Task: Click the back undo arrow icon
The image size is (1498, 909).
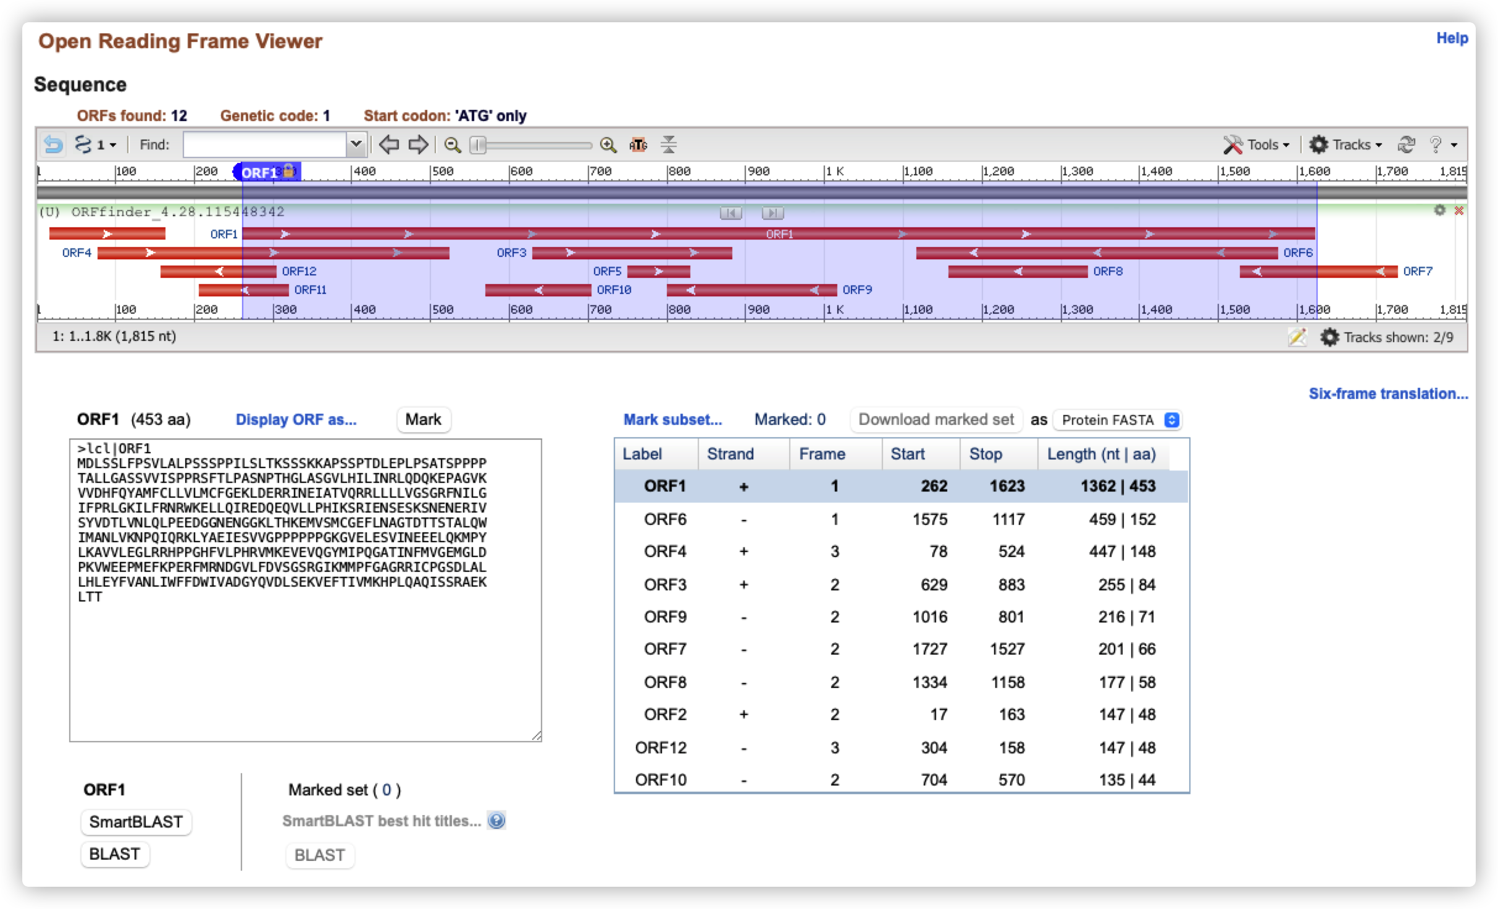Action: click(53, 145)
